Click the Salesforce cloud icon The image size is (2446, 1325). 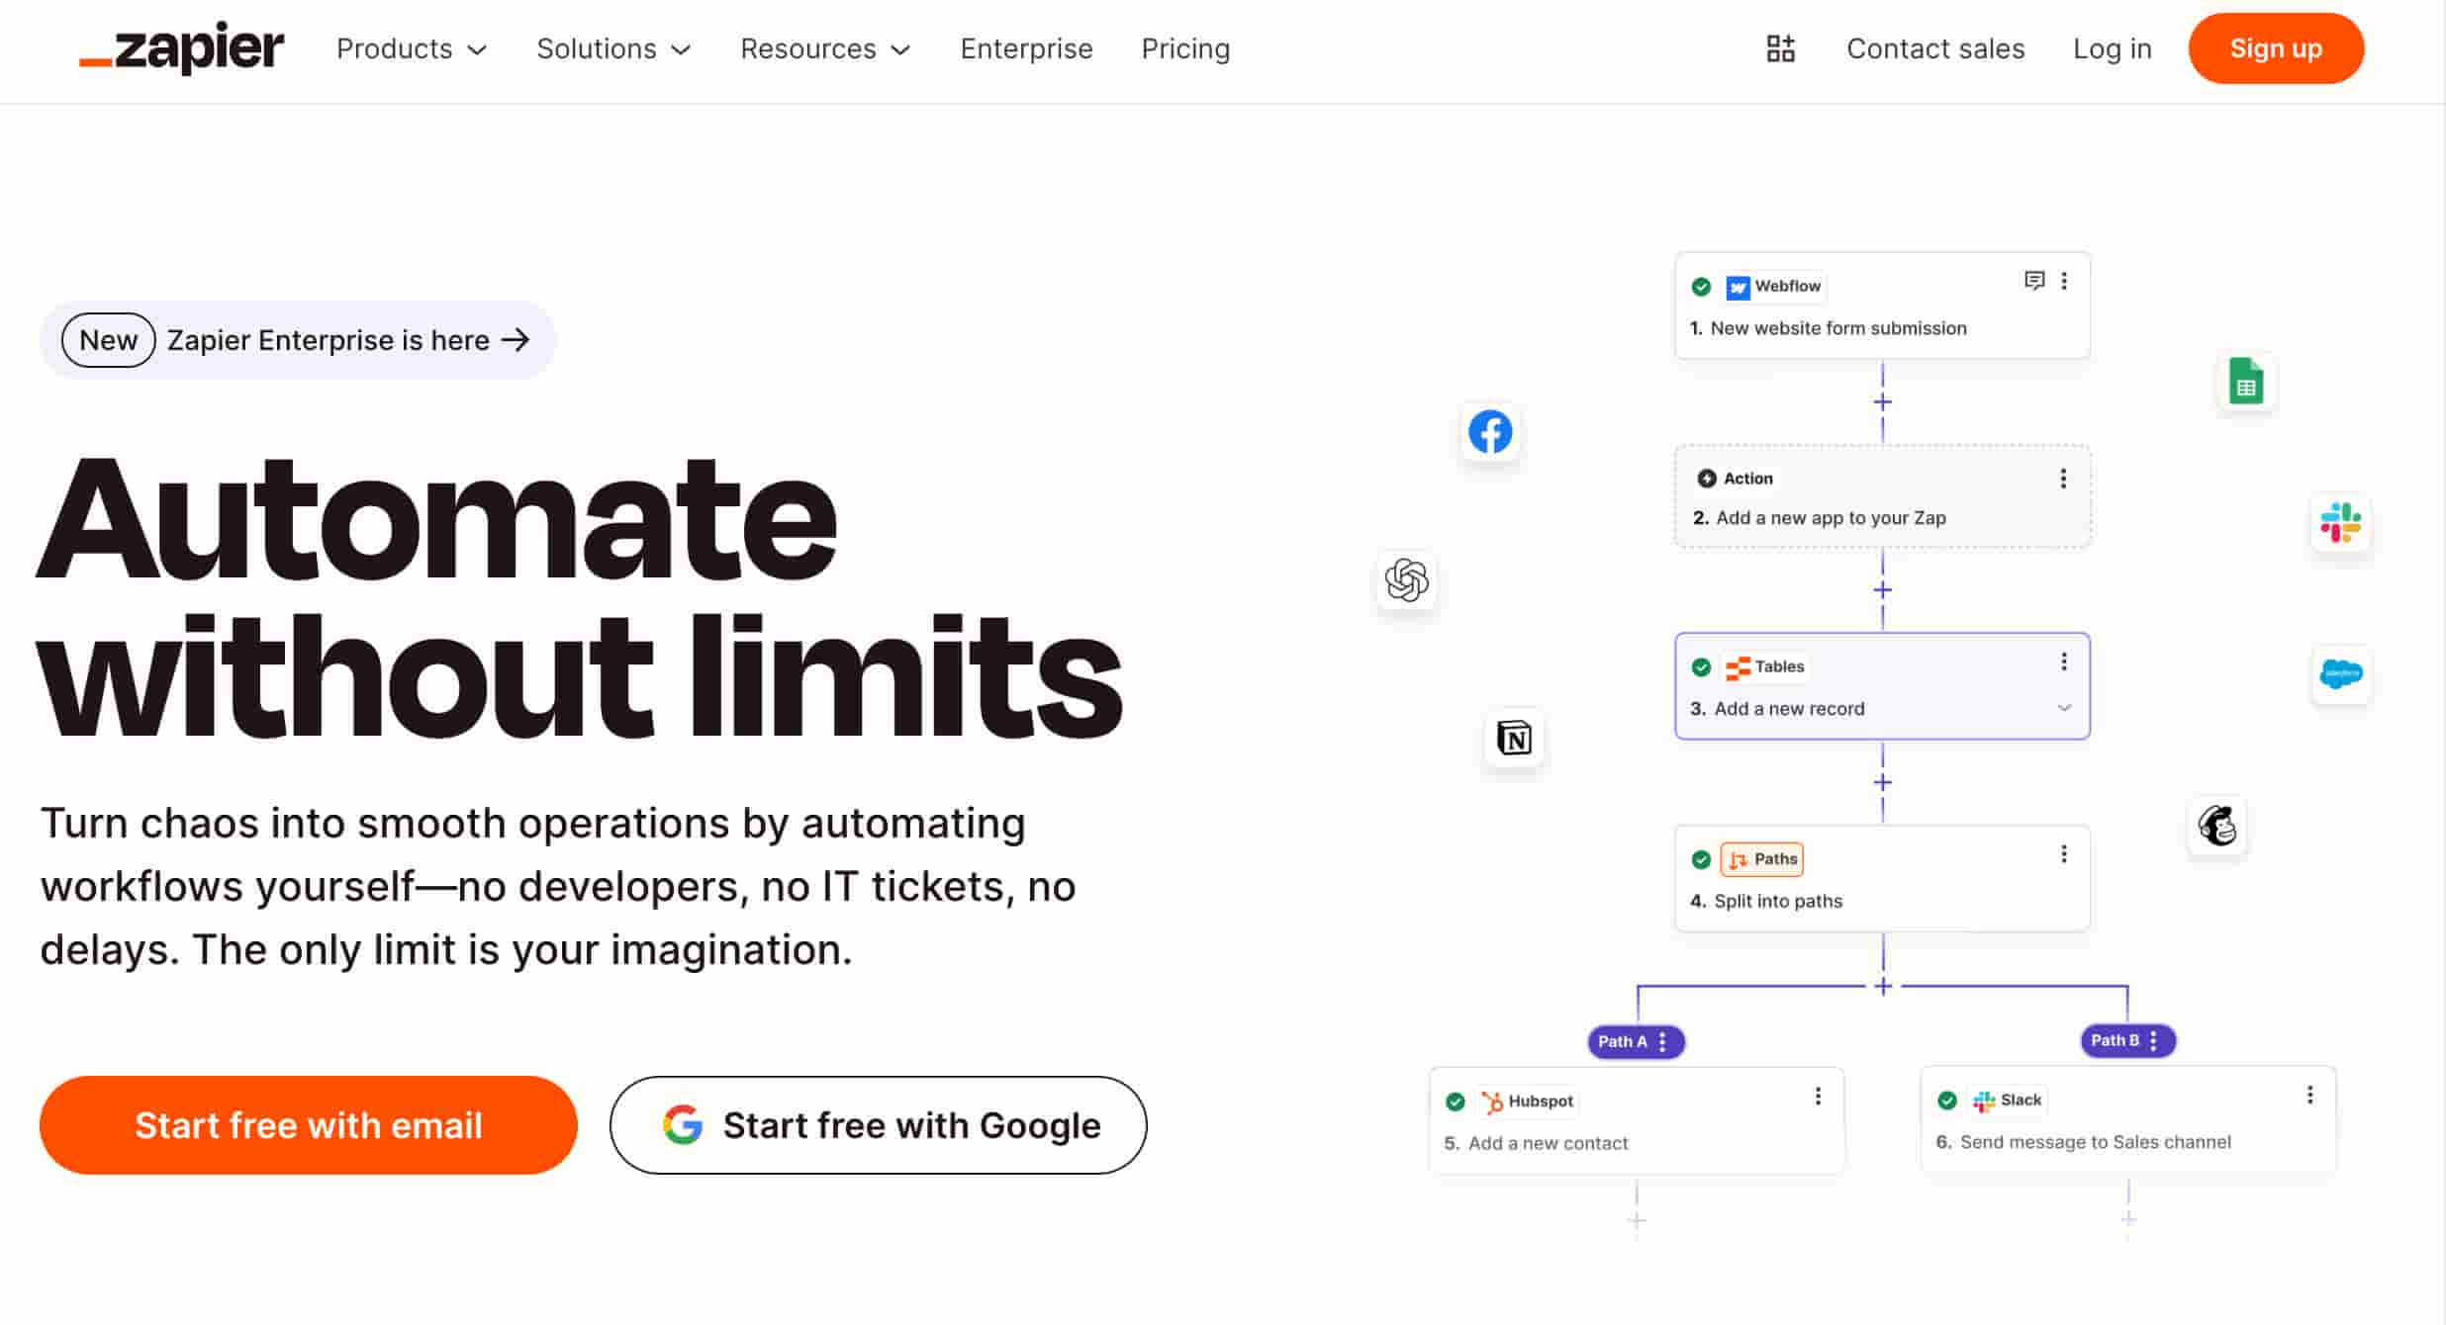click(x=2341, y=674)
